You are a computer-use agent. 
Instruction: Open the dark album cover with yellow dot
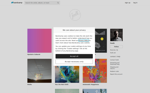[x=101, y=41]
